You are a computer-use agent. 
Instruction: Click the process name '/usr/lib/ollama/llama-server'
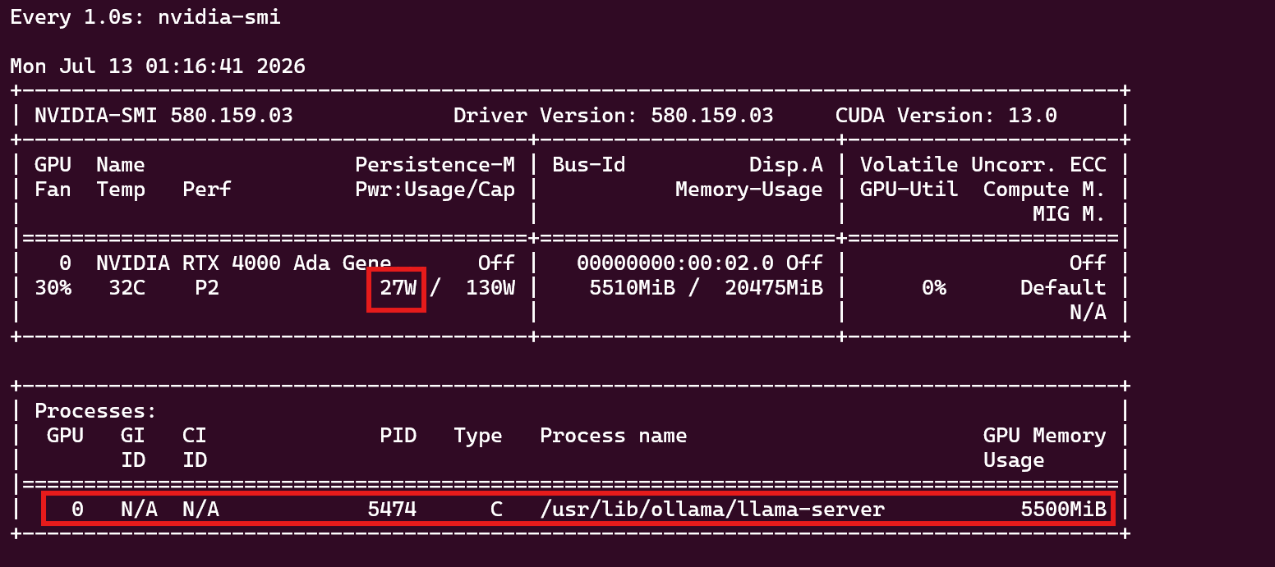[x=712, y=510]
